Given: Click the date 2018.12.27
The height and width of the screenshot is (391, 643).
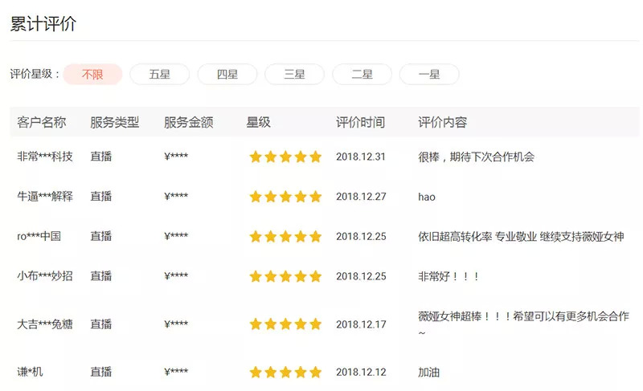Looking at the screenshot, I should coord(361,197).
